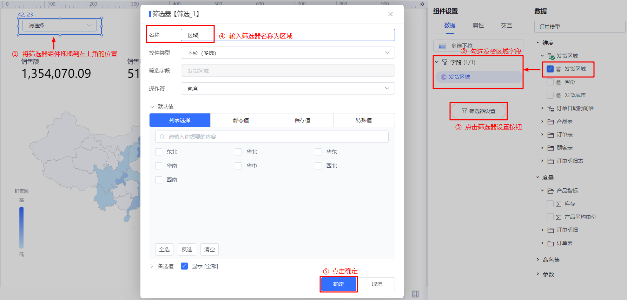Close the 筛选器 dialog with X
The height and width of the screenshot is (300, 627).
click(390, 14)
